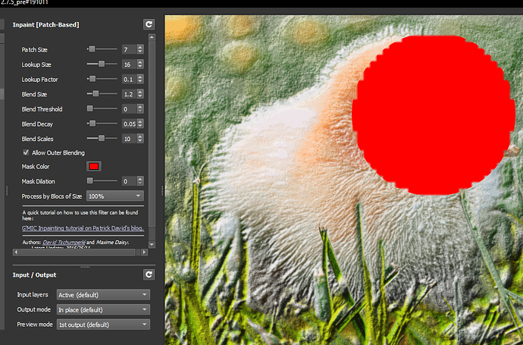Click the Patch Size value field

click(x=129, y=49)
